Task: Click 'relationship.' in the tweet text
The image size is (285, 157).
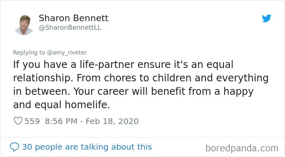Action: pyautogui.click(x=42, y=78)
